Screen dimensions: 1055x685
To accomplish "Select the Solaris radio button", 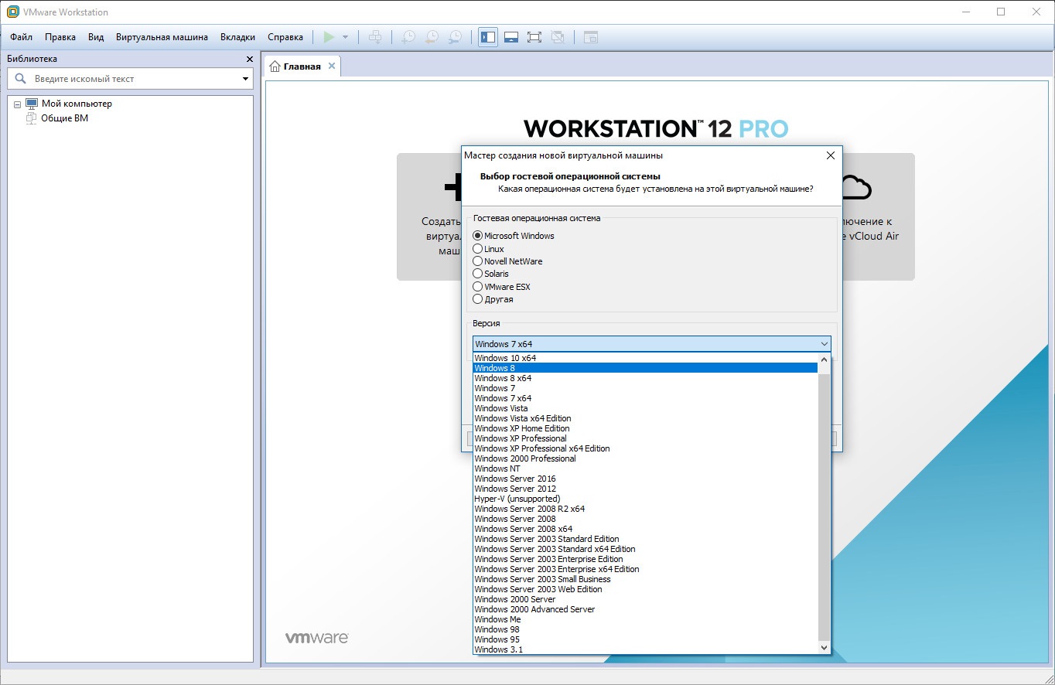I will pos(477,274).
